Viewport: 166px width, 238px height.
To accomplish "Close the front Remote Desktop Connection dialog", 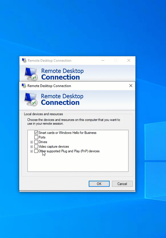I will point(131,86).
